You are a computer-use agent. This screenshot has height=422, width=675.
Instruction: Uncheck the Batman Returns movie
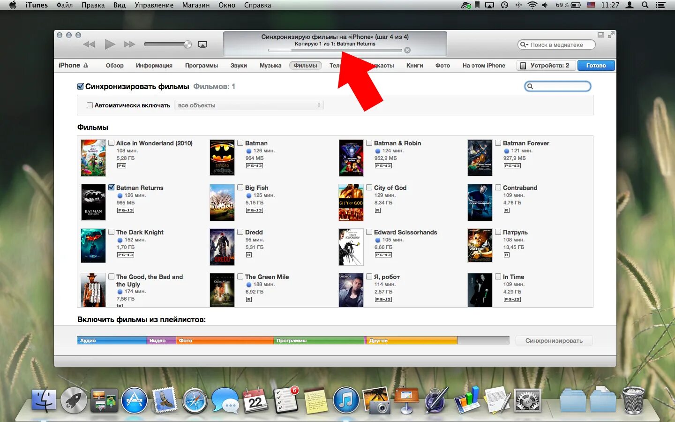pyautogui.click(x=112, y=187)
